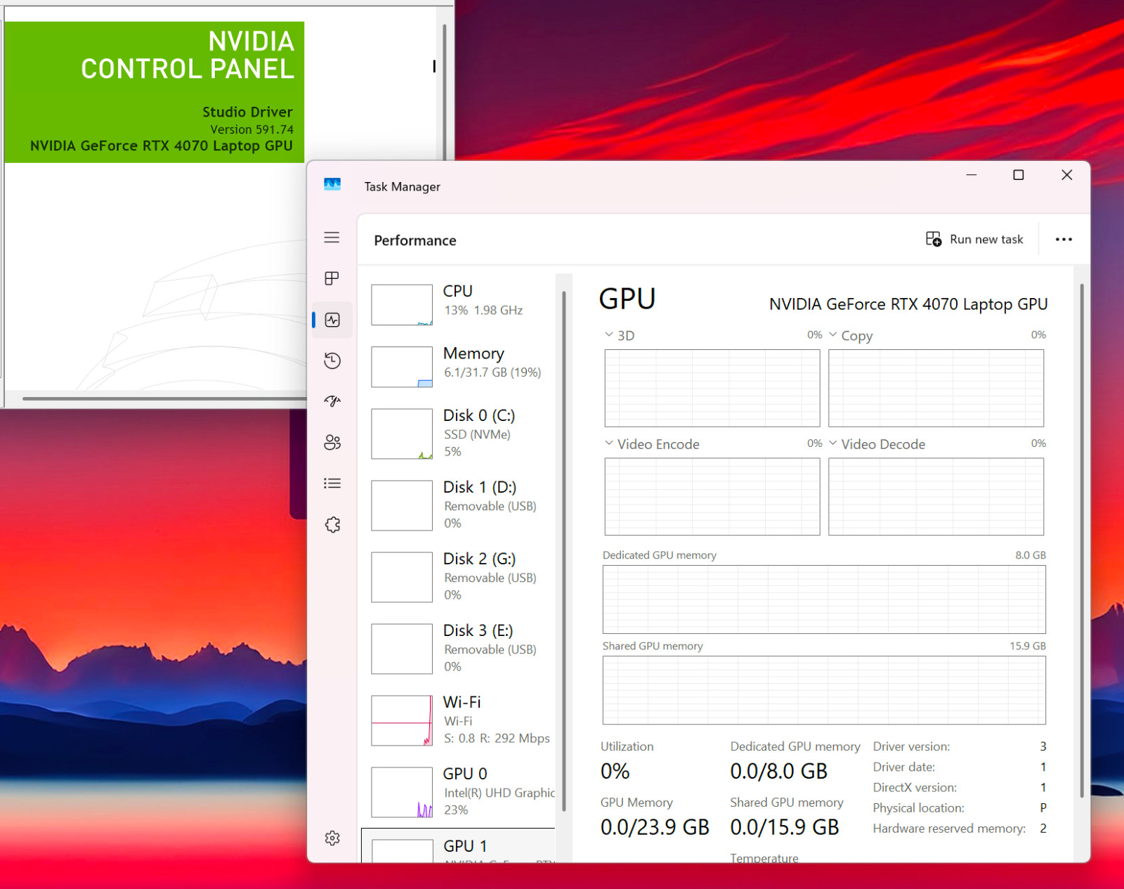Expand the Video Encode engine dropdown
This screenshot has height=889, width=1124.
tap(609, 443)
